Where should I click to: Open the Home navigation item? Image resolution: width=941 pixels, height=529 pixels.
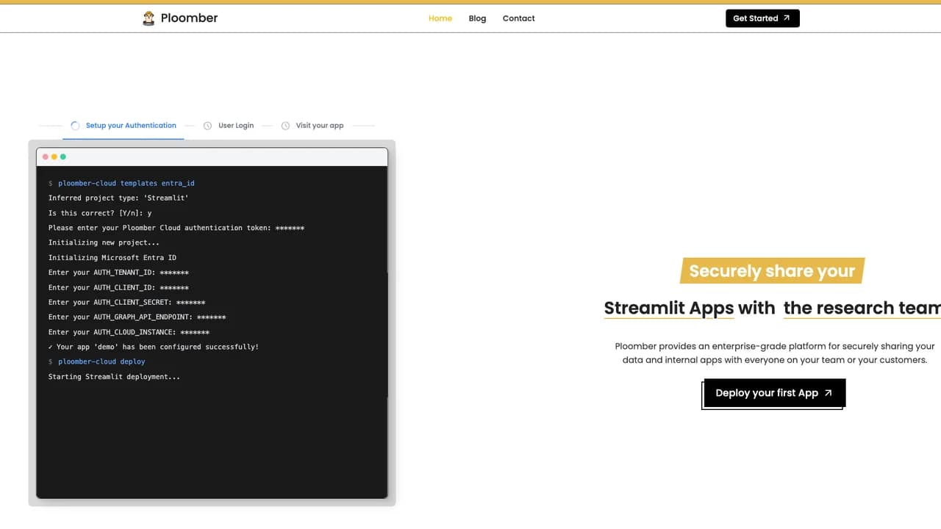(x=440, y=18)
